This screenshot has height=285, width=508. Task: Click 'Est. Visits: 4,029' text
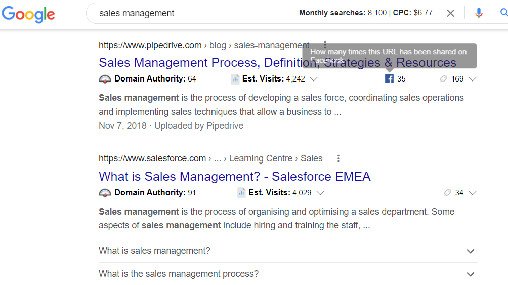pos(280,192)
